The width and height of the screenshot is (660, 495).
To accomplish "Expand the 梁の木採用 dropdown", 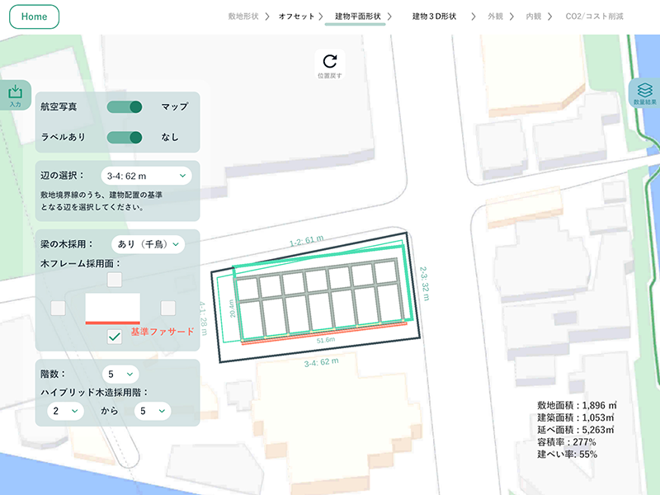I will click(x=148, y=244).
